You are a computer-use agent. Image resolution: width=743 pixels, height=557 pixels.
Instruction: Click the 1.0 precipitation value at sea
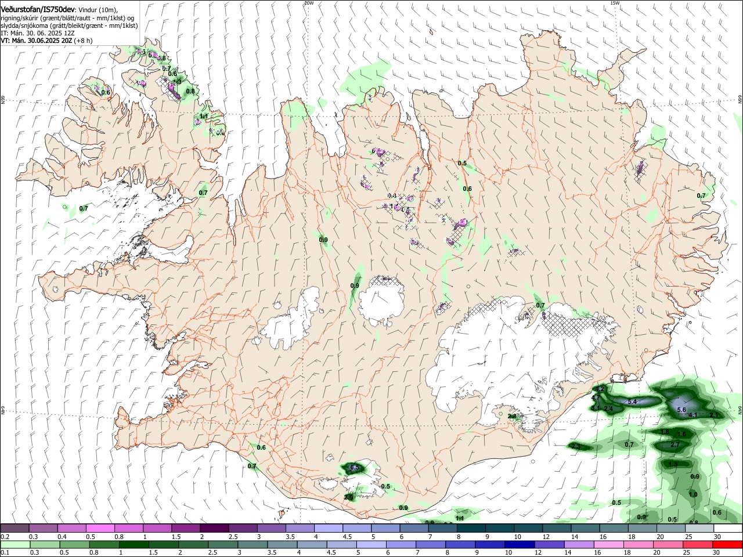693,494
